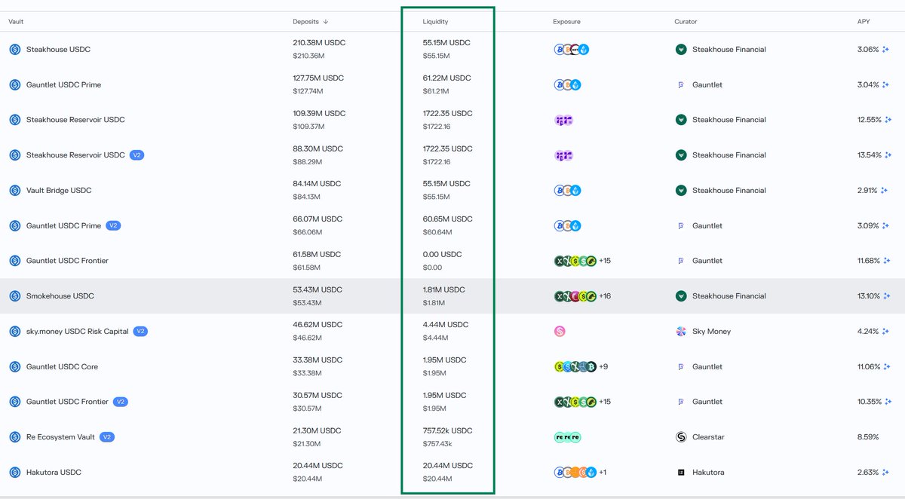Expand the +16 exposure count in the Smokehouse row
Screen dimensions: 905x499
pyautogui.click(x=605, y=296)
